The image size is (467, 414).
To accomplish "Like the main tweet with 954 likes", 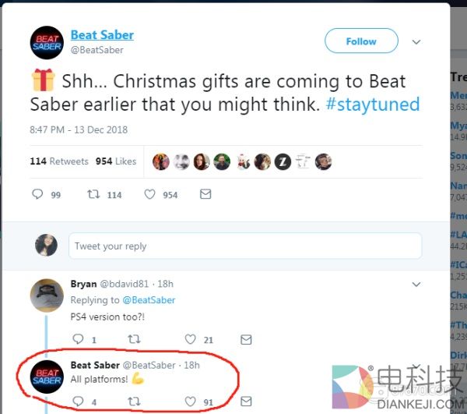I will point(149,194).
